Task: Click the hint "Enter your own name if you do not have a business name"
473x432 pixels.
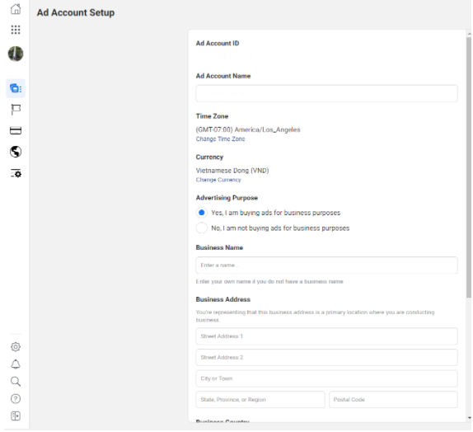Action: (x=269, y=282)
